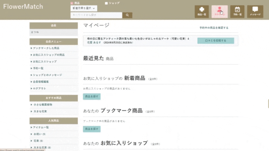Open the 花屋 あるす shop link

94,42
